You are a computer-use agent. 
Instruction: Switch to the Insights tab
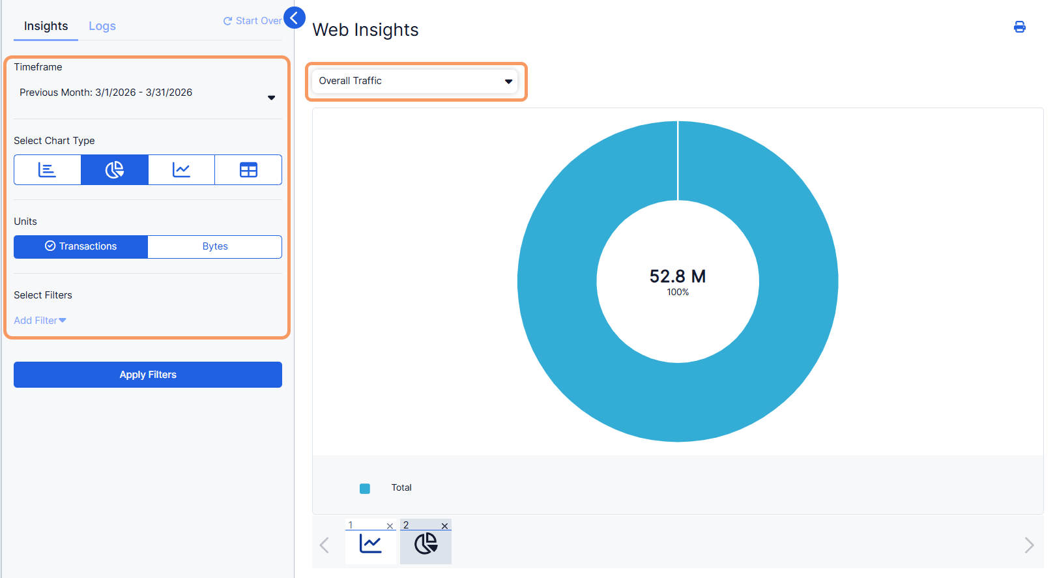tap(46, 26)
